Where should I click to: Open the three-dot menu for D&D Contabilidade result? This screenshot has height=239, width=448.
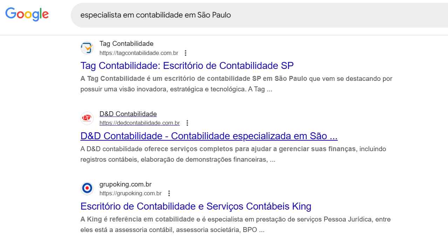pos(187,123)
